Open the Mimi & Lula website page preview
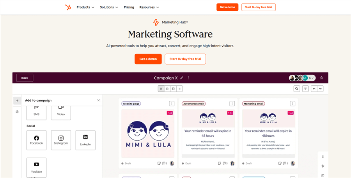 pos(148,134)
